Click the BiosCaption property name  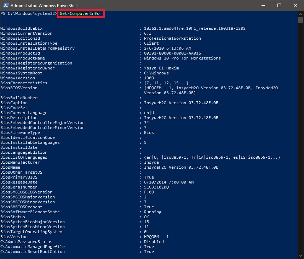[14, 103]
